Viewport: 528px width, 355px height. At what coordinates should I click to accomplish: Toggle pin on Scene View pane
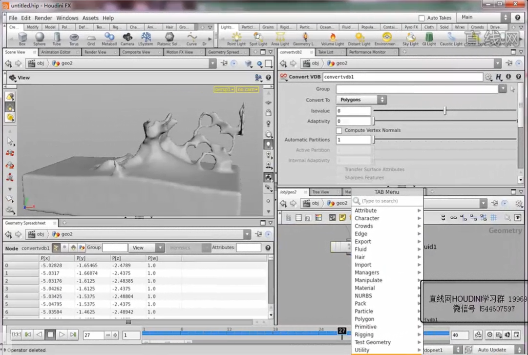point(224,63)
